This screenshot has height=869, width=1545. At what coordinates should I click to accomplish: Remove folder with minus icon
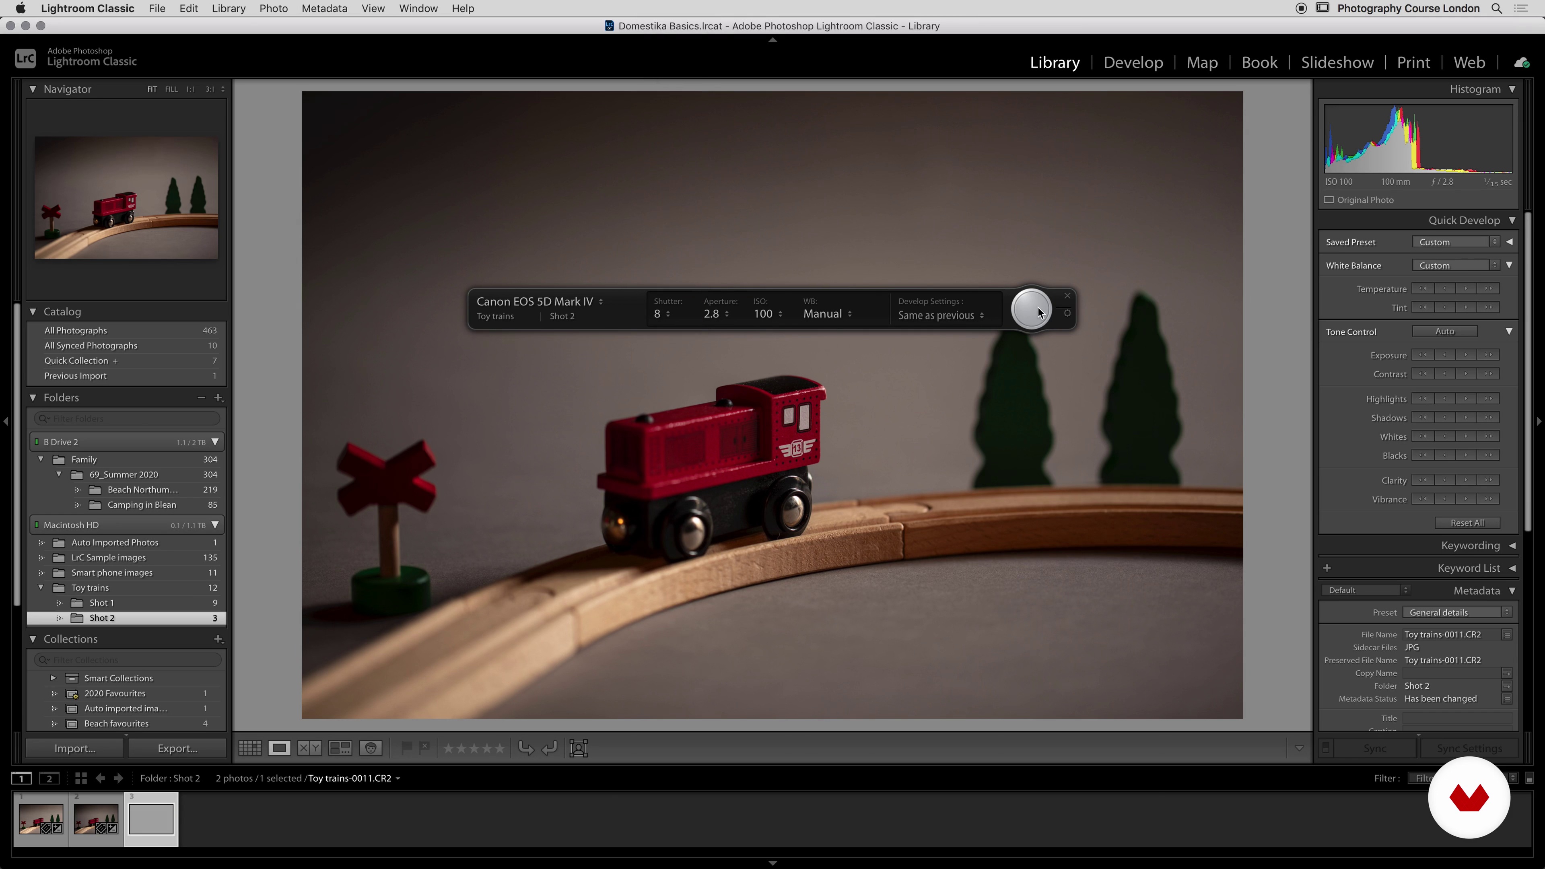[x=201, y=397]
